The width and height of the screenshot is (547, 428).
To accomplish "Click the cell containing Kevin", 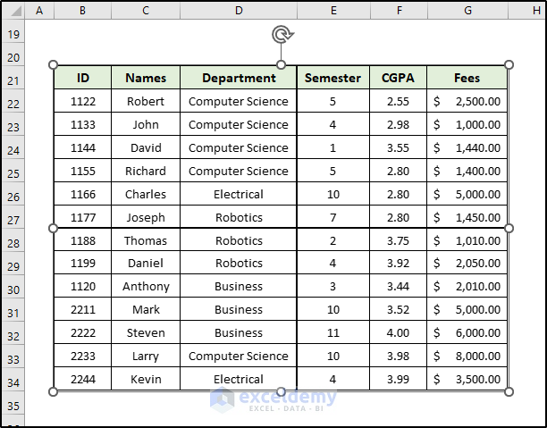I will click(146, 379).
